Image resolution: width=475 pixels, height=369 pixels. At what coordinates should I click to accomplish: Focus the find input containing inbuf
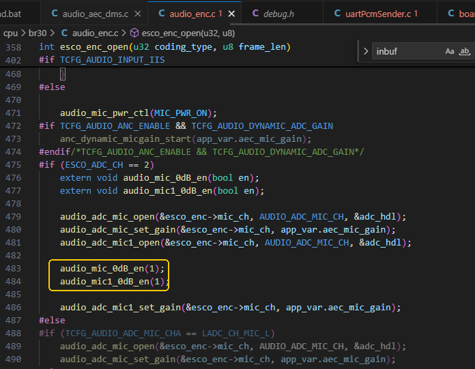coord(409,51)
